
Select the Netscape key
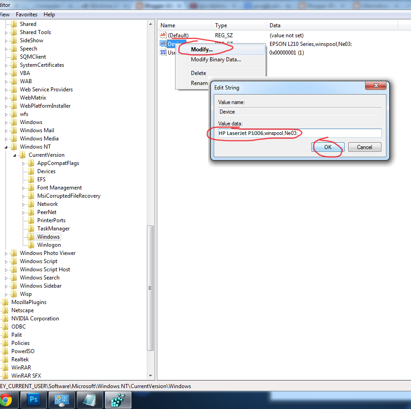point(23,310)
